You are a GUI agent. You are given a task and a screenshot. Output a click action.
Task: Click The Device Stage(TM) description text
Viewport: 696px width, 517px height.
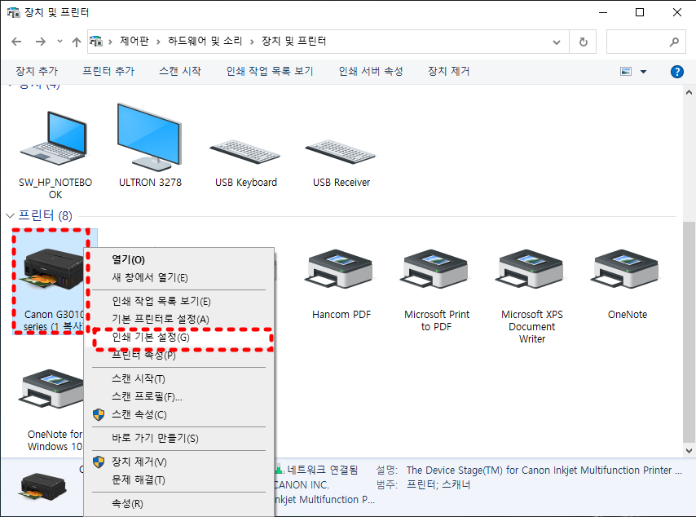[x=544, y=470]
